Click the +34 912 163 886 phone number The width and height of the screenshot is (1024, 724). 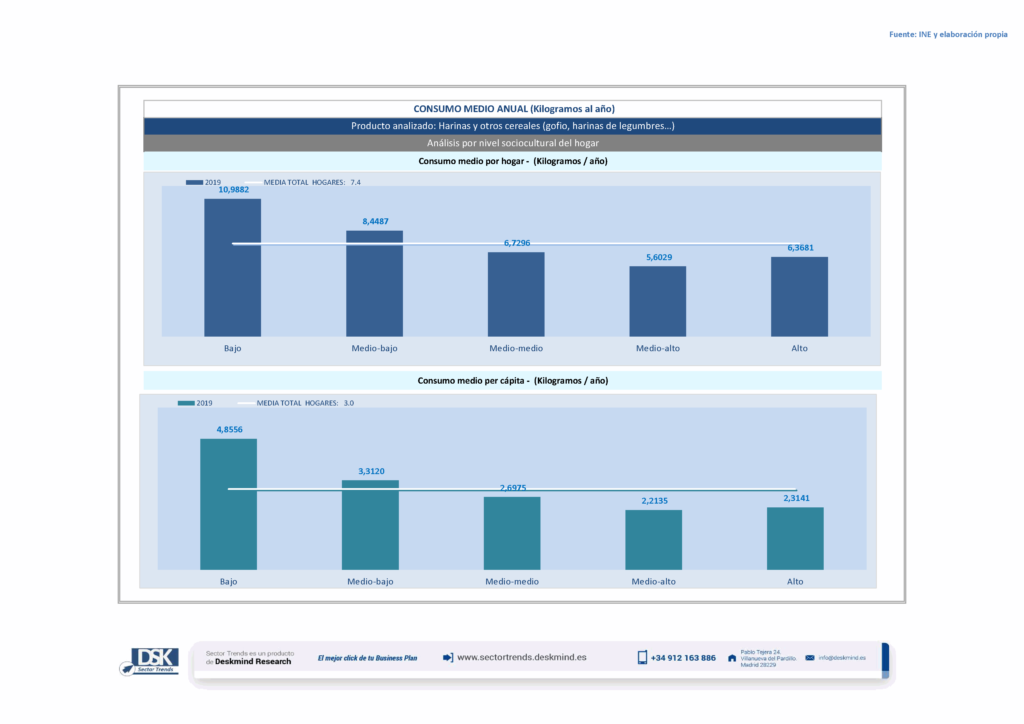(x=683, y=658)
